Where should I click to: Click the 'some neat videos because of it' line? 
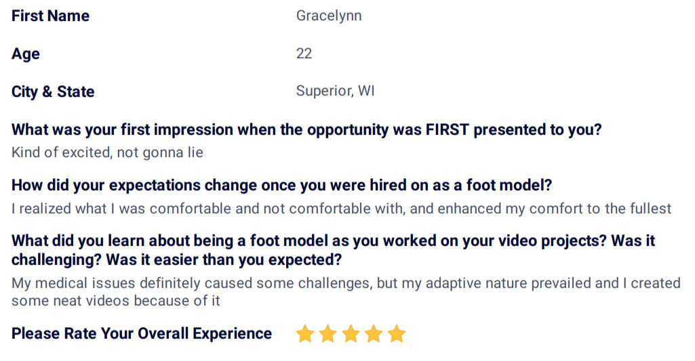coord(116,301)
